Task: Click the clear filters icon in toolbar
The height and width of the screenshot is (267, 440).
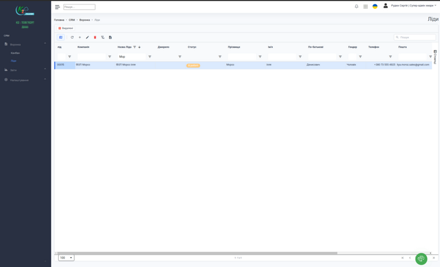Action: [x=103, y=37]
